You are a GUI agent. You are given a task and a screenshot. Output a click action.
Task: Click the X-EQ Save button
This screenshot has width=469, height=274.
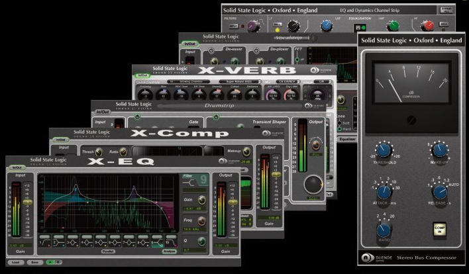(34, 262)
